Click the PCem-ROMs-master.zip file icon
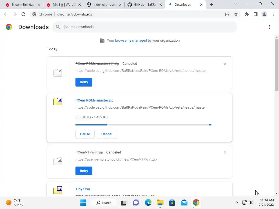279x209 pixels. coord(58,102)
